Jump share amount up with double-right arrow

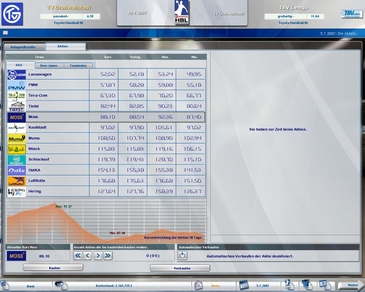[x=108, y=256]
